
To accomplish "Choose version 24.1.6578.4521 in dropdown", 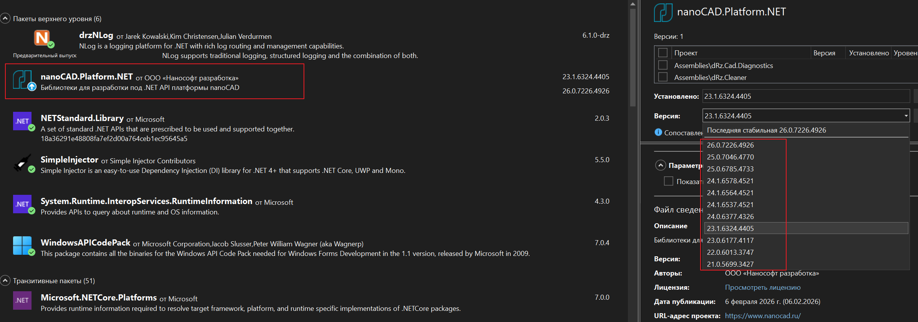I will [730, 181].
